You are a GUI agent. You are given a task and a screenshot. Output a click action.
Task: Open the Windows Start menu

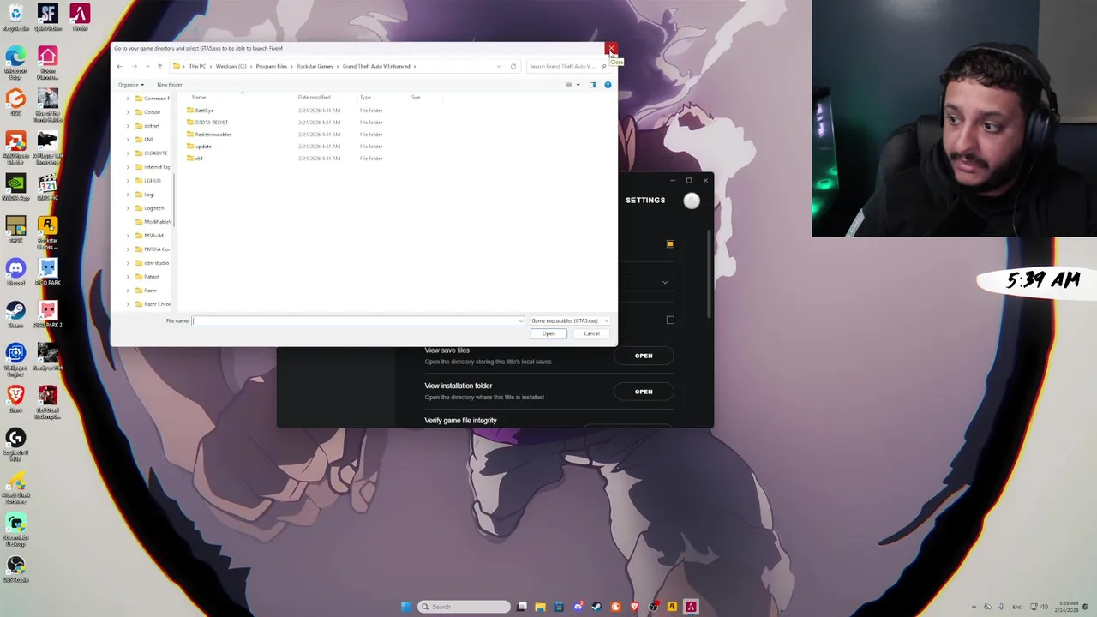(406, 607)
